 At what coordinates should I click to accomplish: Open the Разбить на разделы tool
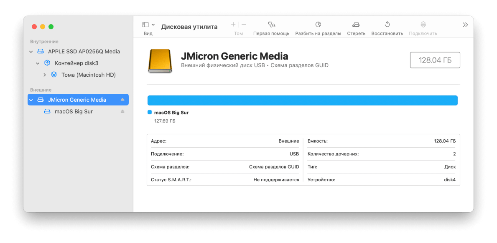[319, 25]
